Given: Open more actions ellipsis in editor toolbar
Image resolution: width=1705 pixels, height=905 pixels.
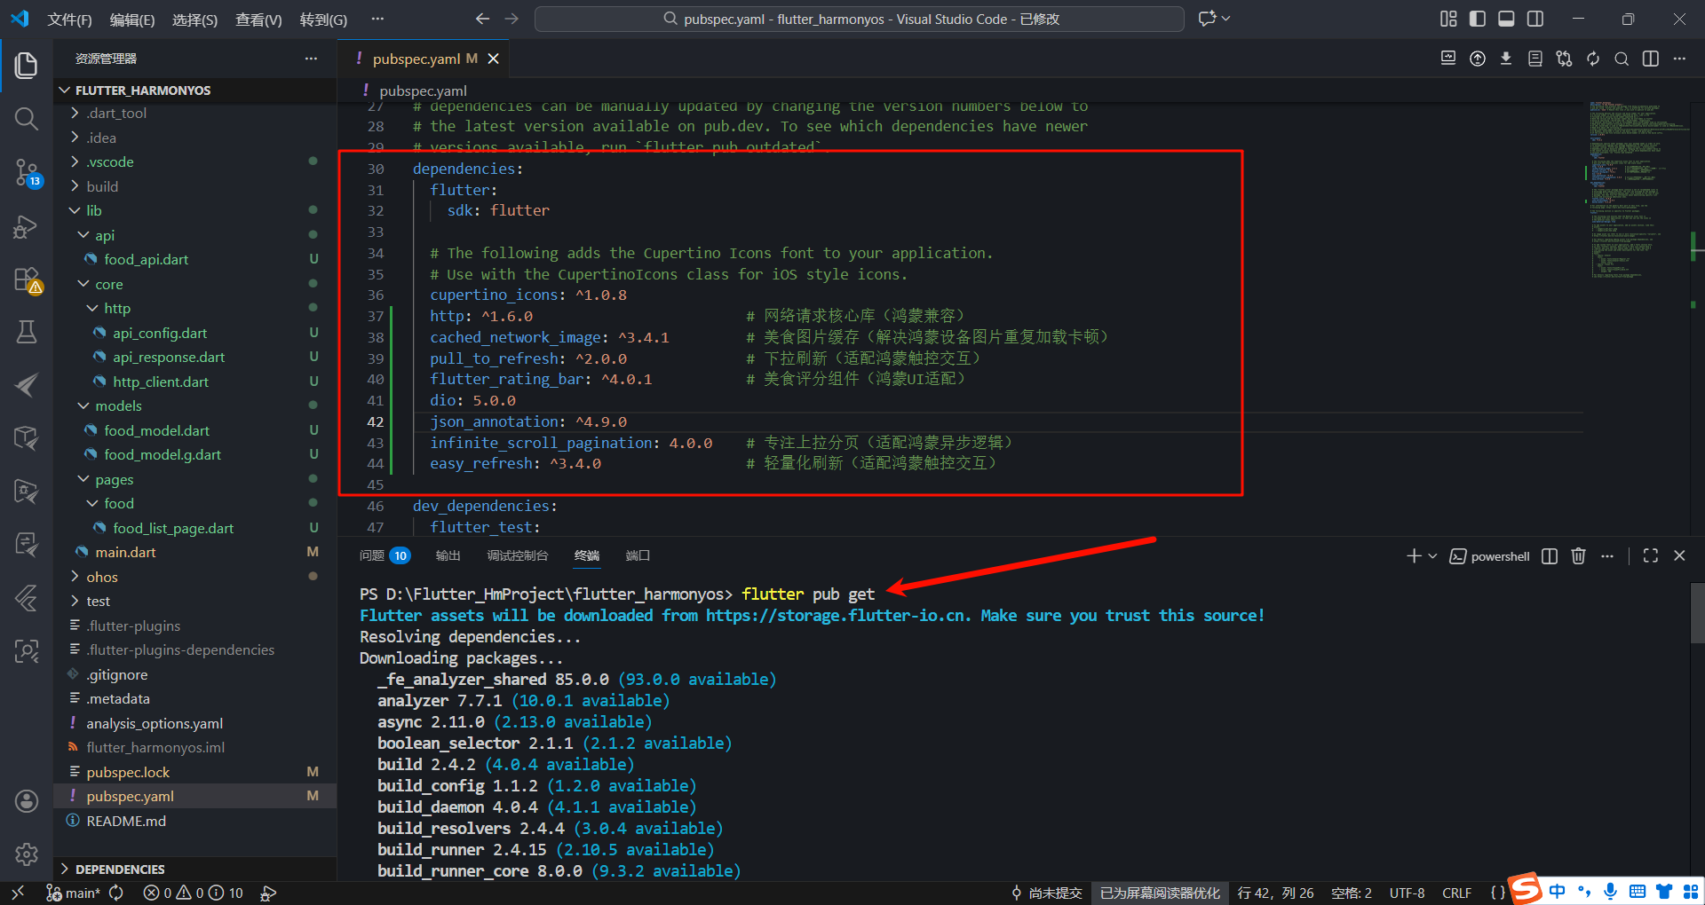Looking at the screenshot, I should [x=1679, y=59].
